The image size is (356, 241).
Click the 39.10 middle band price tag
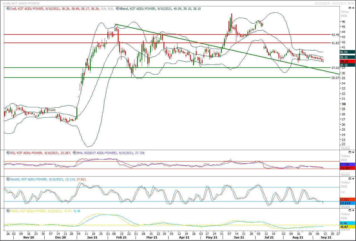coord(347,57)
